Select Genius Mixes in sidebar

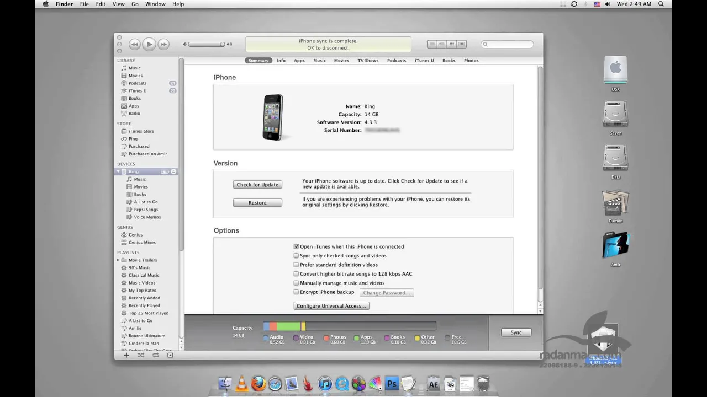[x=142, y=243]
